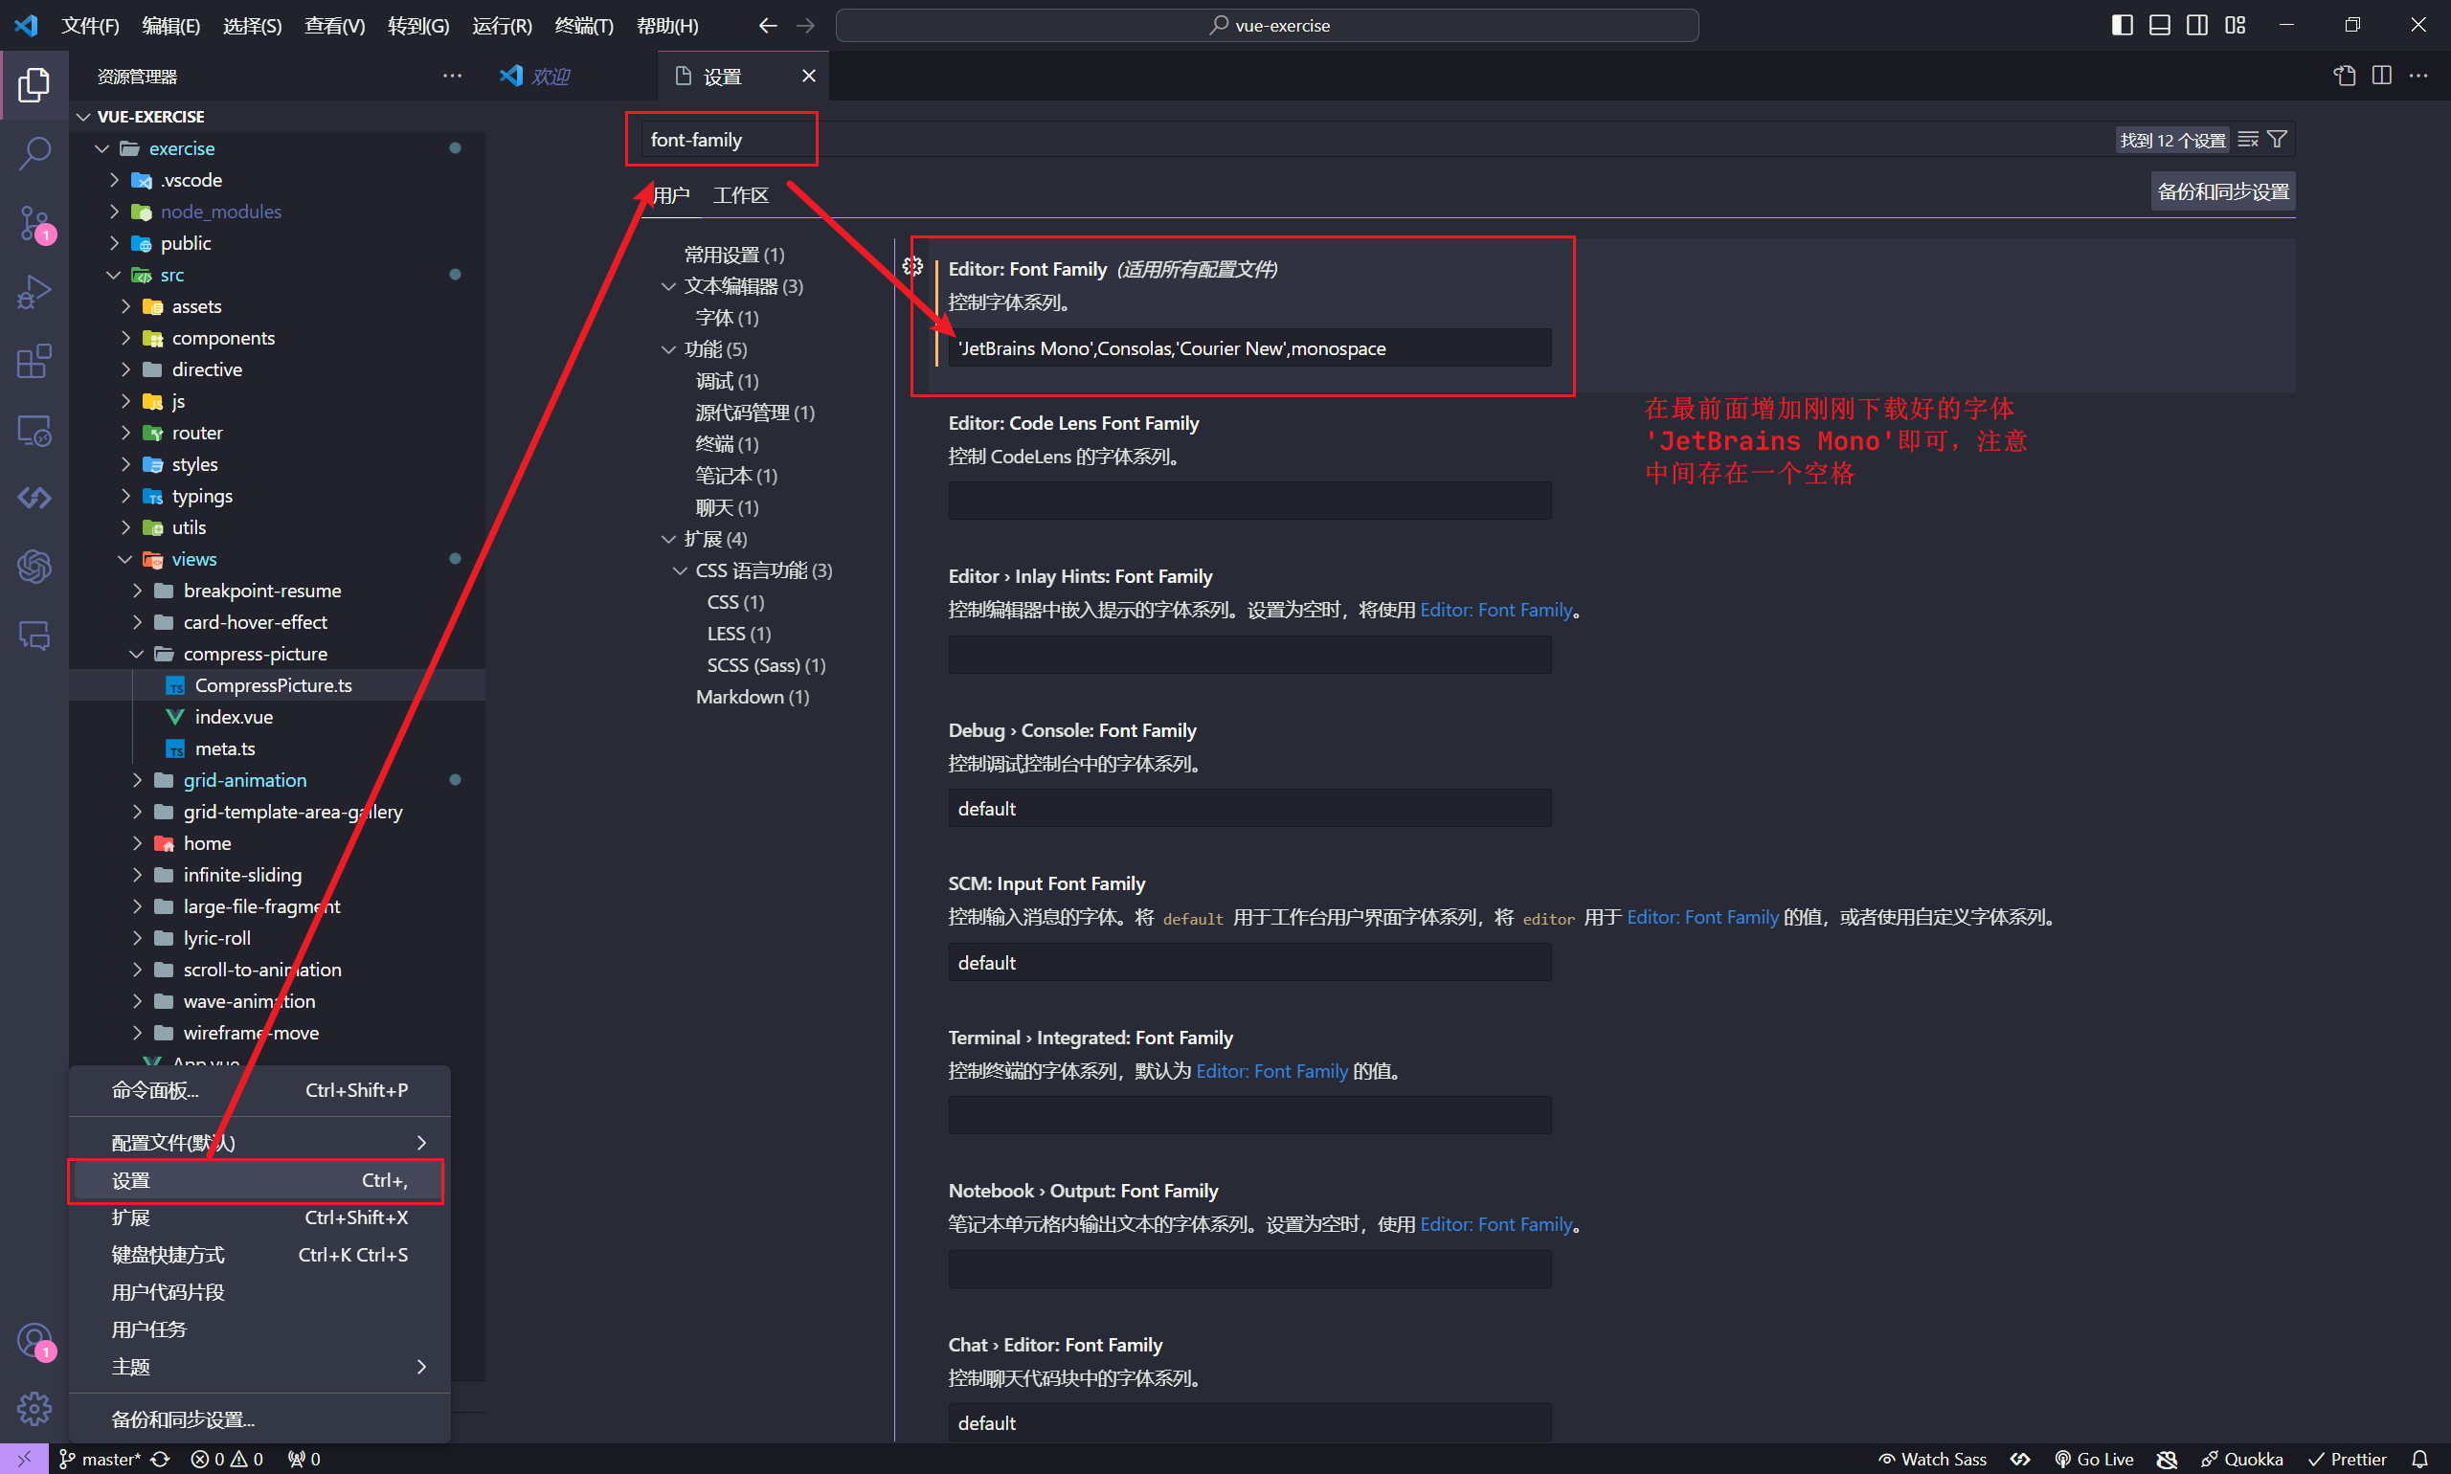Open the Extensions view icon
This screenshot has width=2451, height=1474.
(34, 362)
